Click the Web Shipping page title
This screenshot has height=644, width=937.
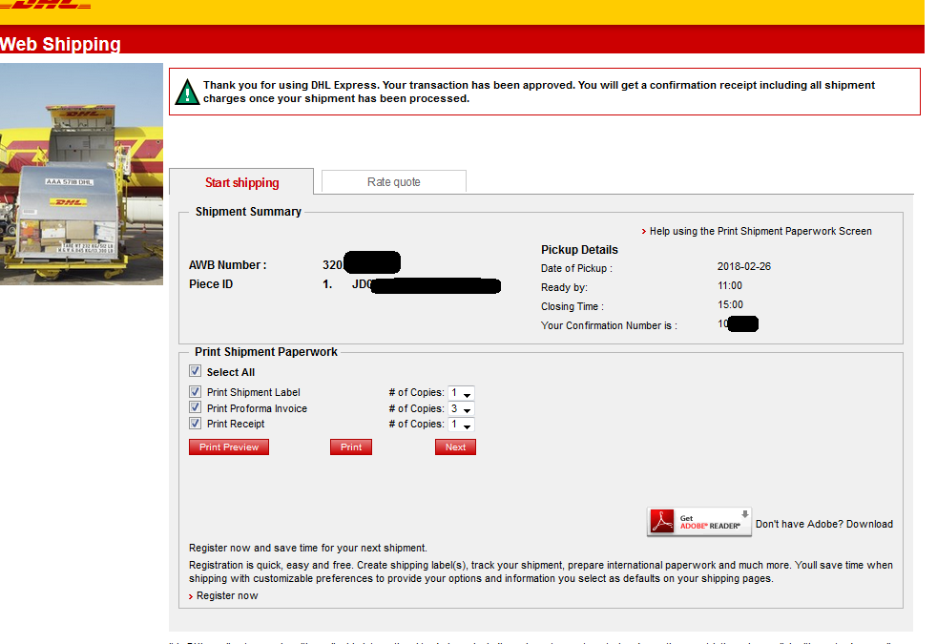coord(61,44)
